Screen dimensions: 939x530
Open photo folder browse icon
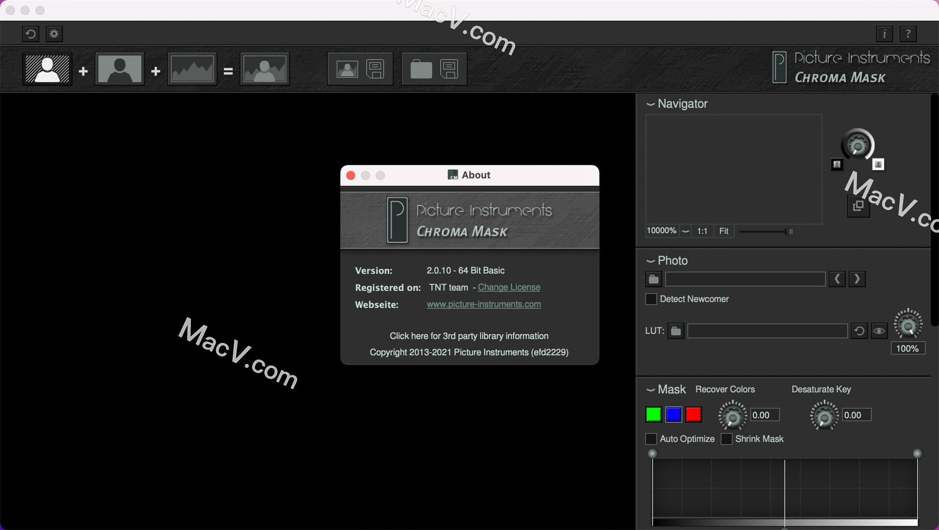point(653,279)
